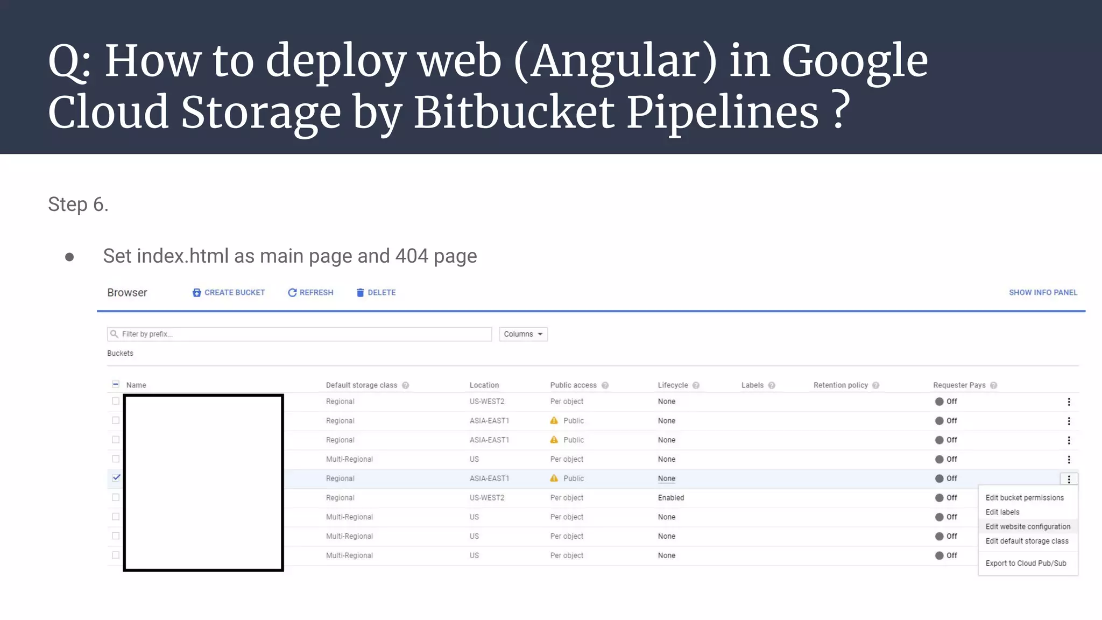Open SHOW INFO PANEL

(1043, 292)
